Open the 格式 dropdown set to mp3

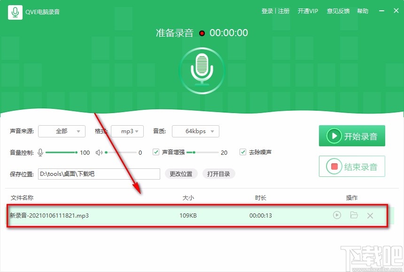click(127, 131)
